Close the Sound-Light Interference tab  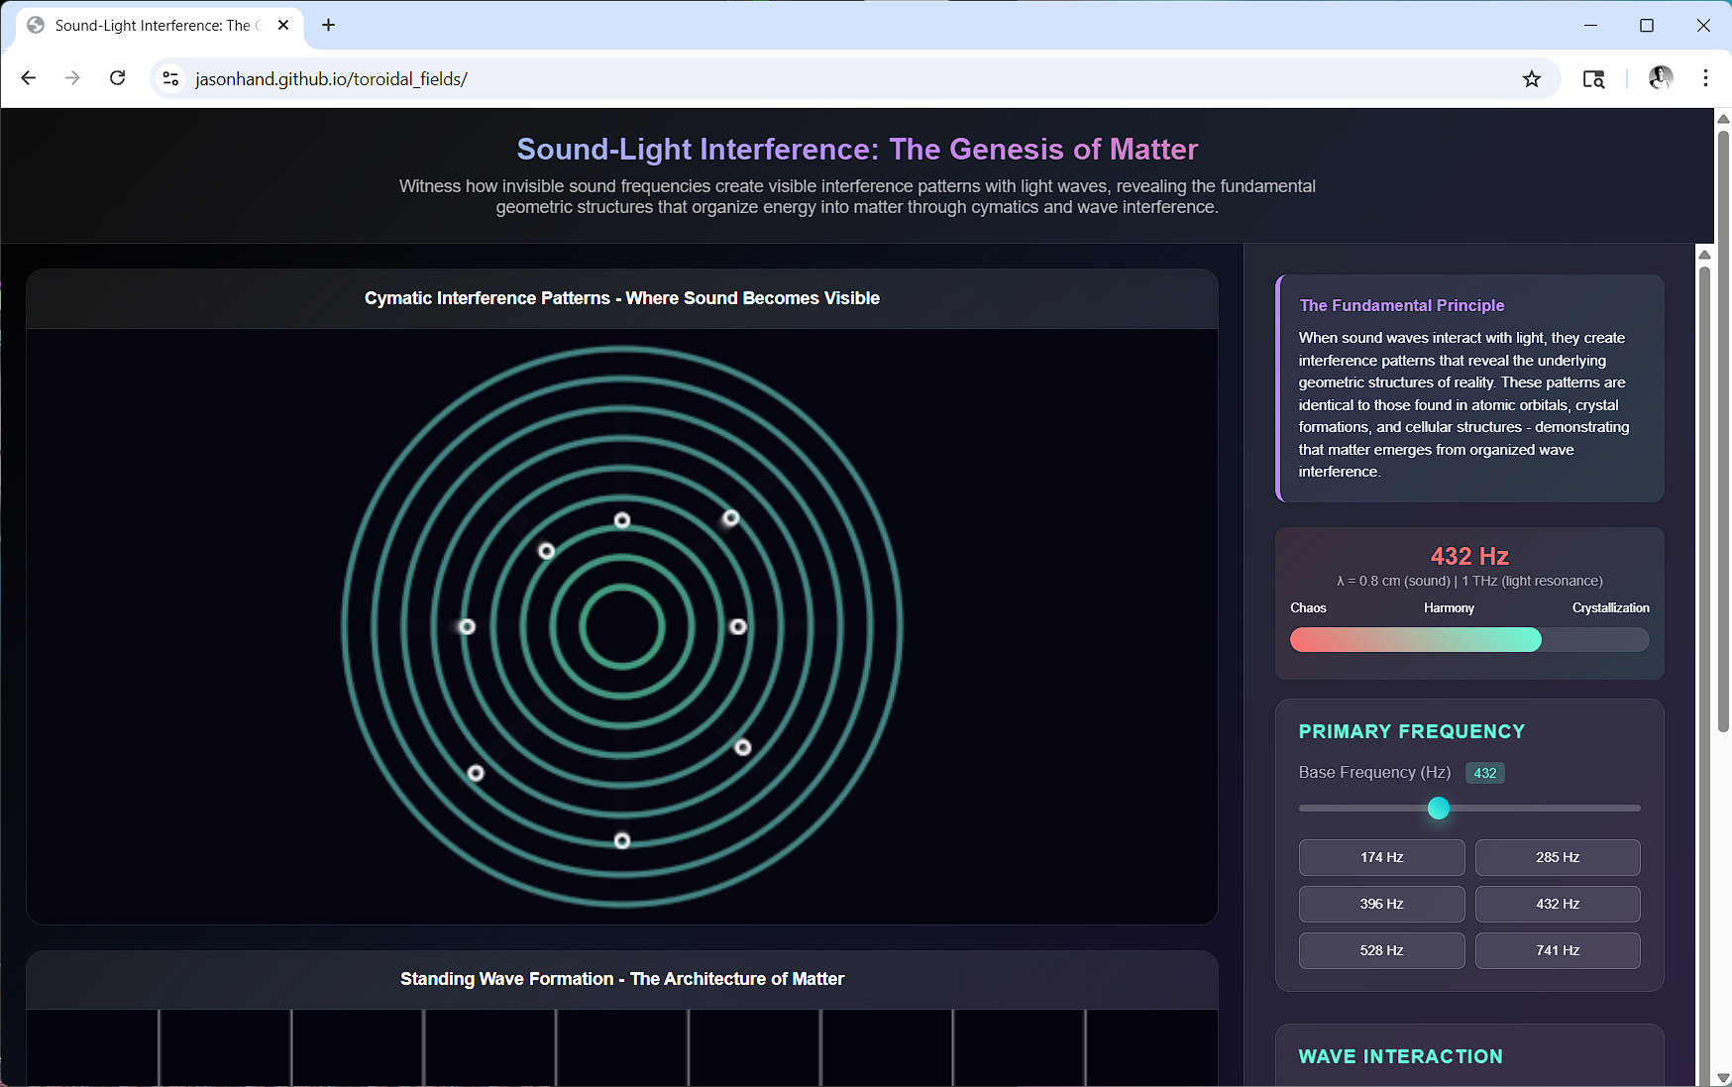point(283,25)
